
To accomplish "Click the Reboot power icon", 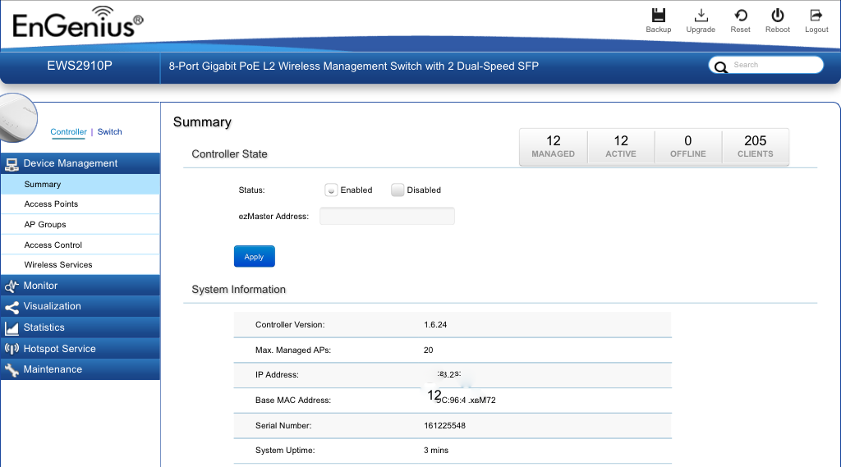I will [777, 15].
